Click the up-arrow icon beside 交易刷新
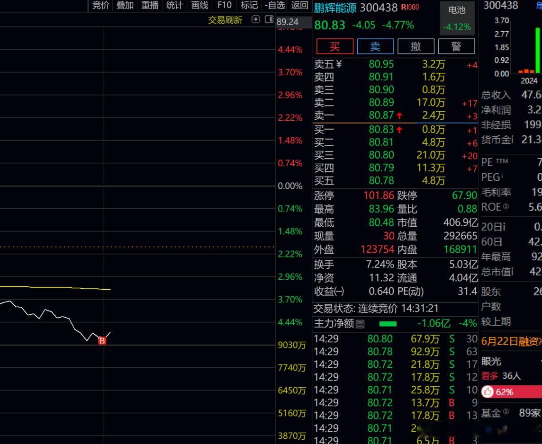542x444 pixels. (x=255, y=20)
